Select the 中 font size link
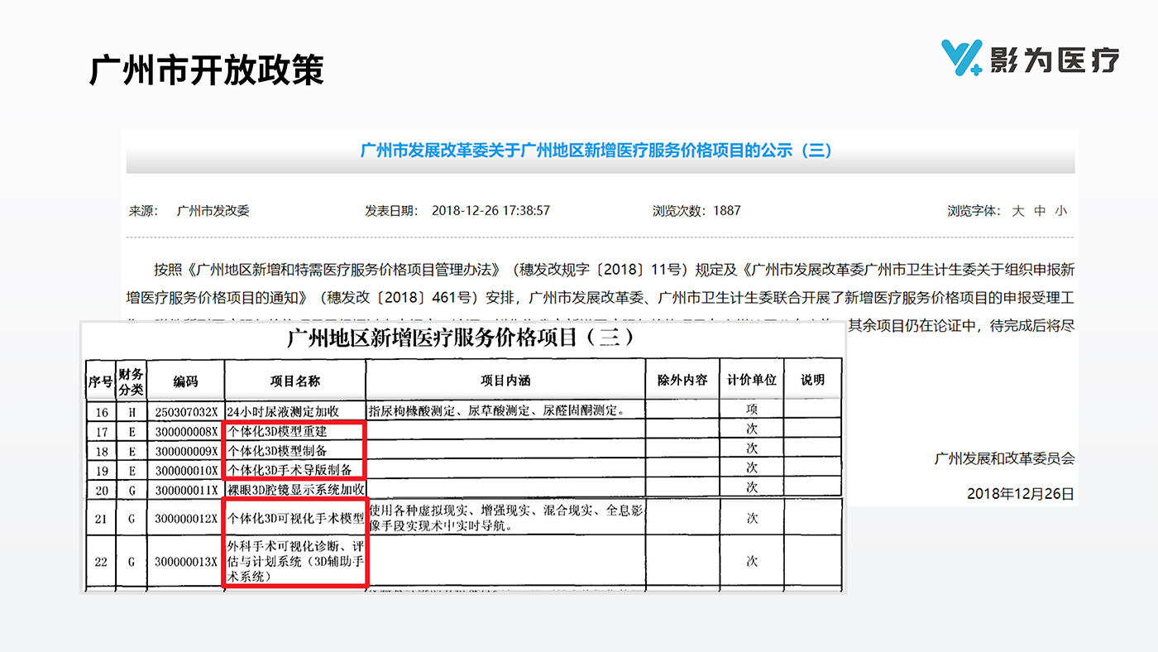 click(x=1040, y=211)
